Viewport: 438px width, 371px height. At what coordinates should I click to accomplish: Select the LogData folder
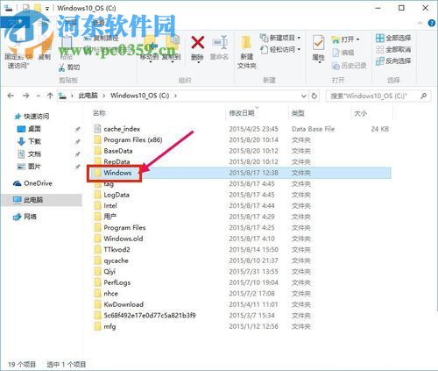click(x=112, y=195)
